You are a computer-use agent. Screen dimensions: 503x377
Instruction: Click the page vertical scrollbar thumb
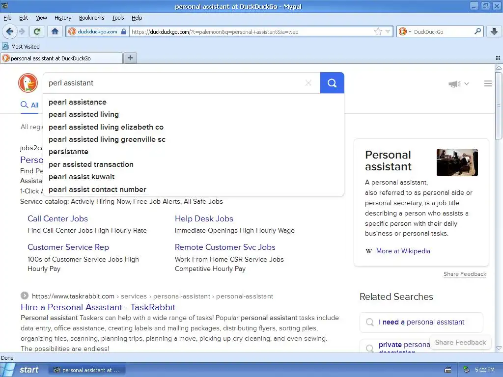click(x=499, y=106)
